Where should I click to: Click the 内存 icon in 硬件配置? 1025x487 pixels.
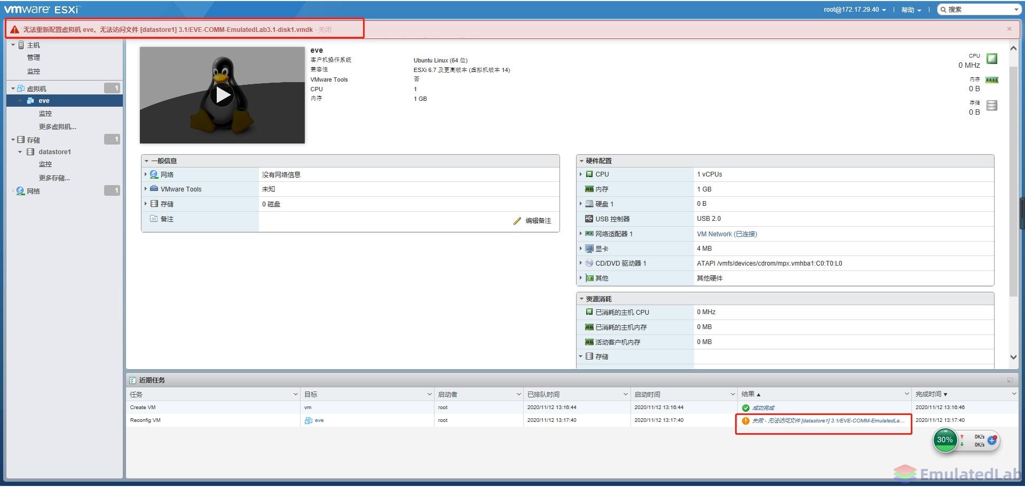point(589,189)
